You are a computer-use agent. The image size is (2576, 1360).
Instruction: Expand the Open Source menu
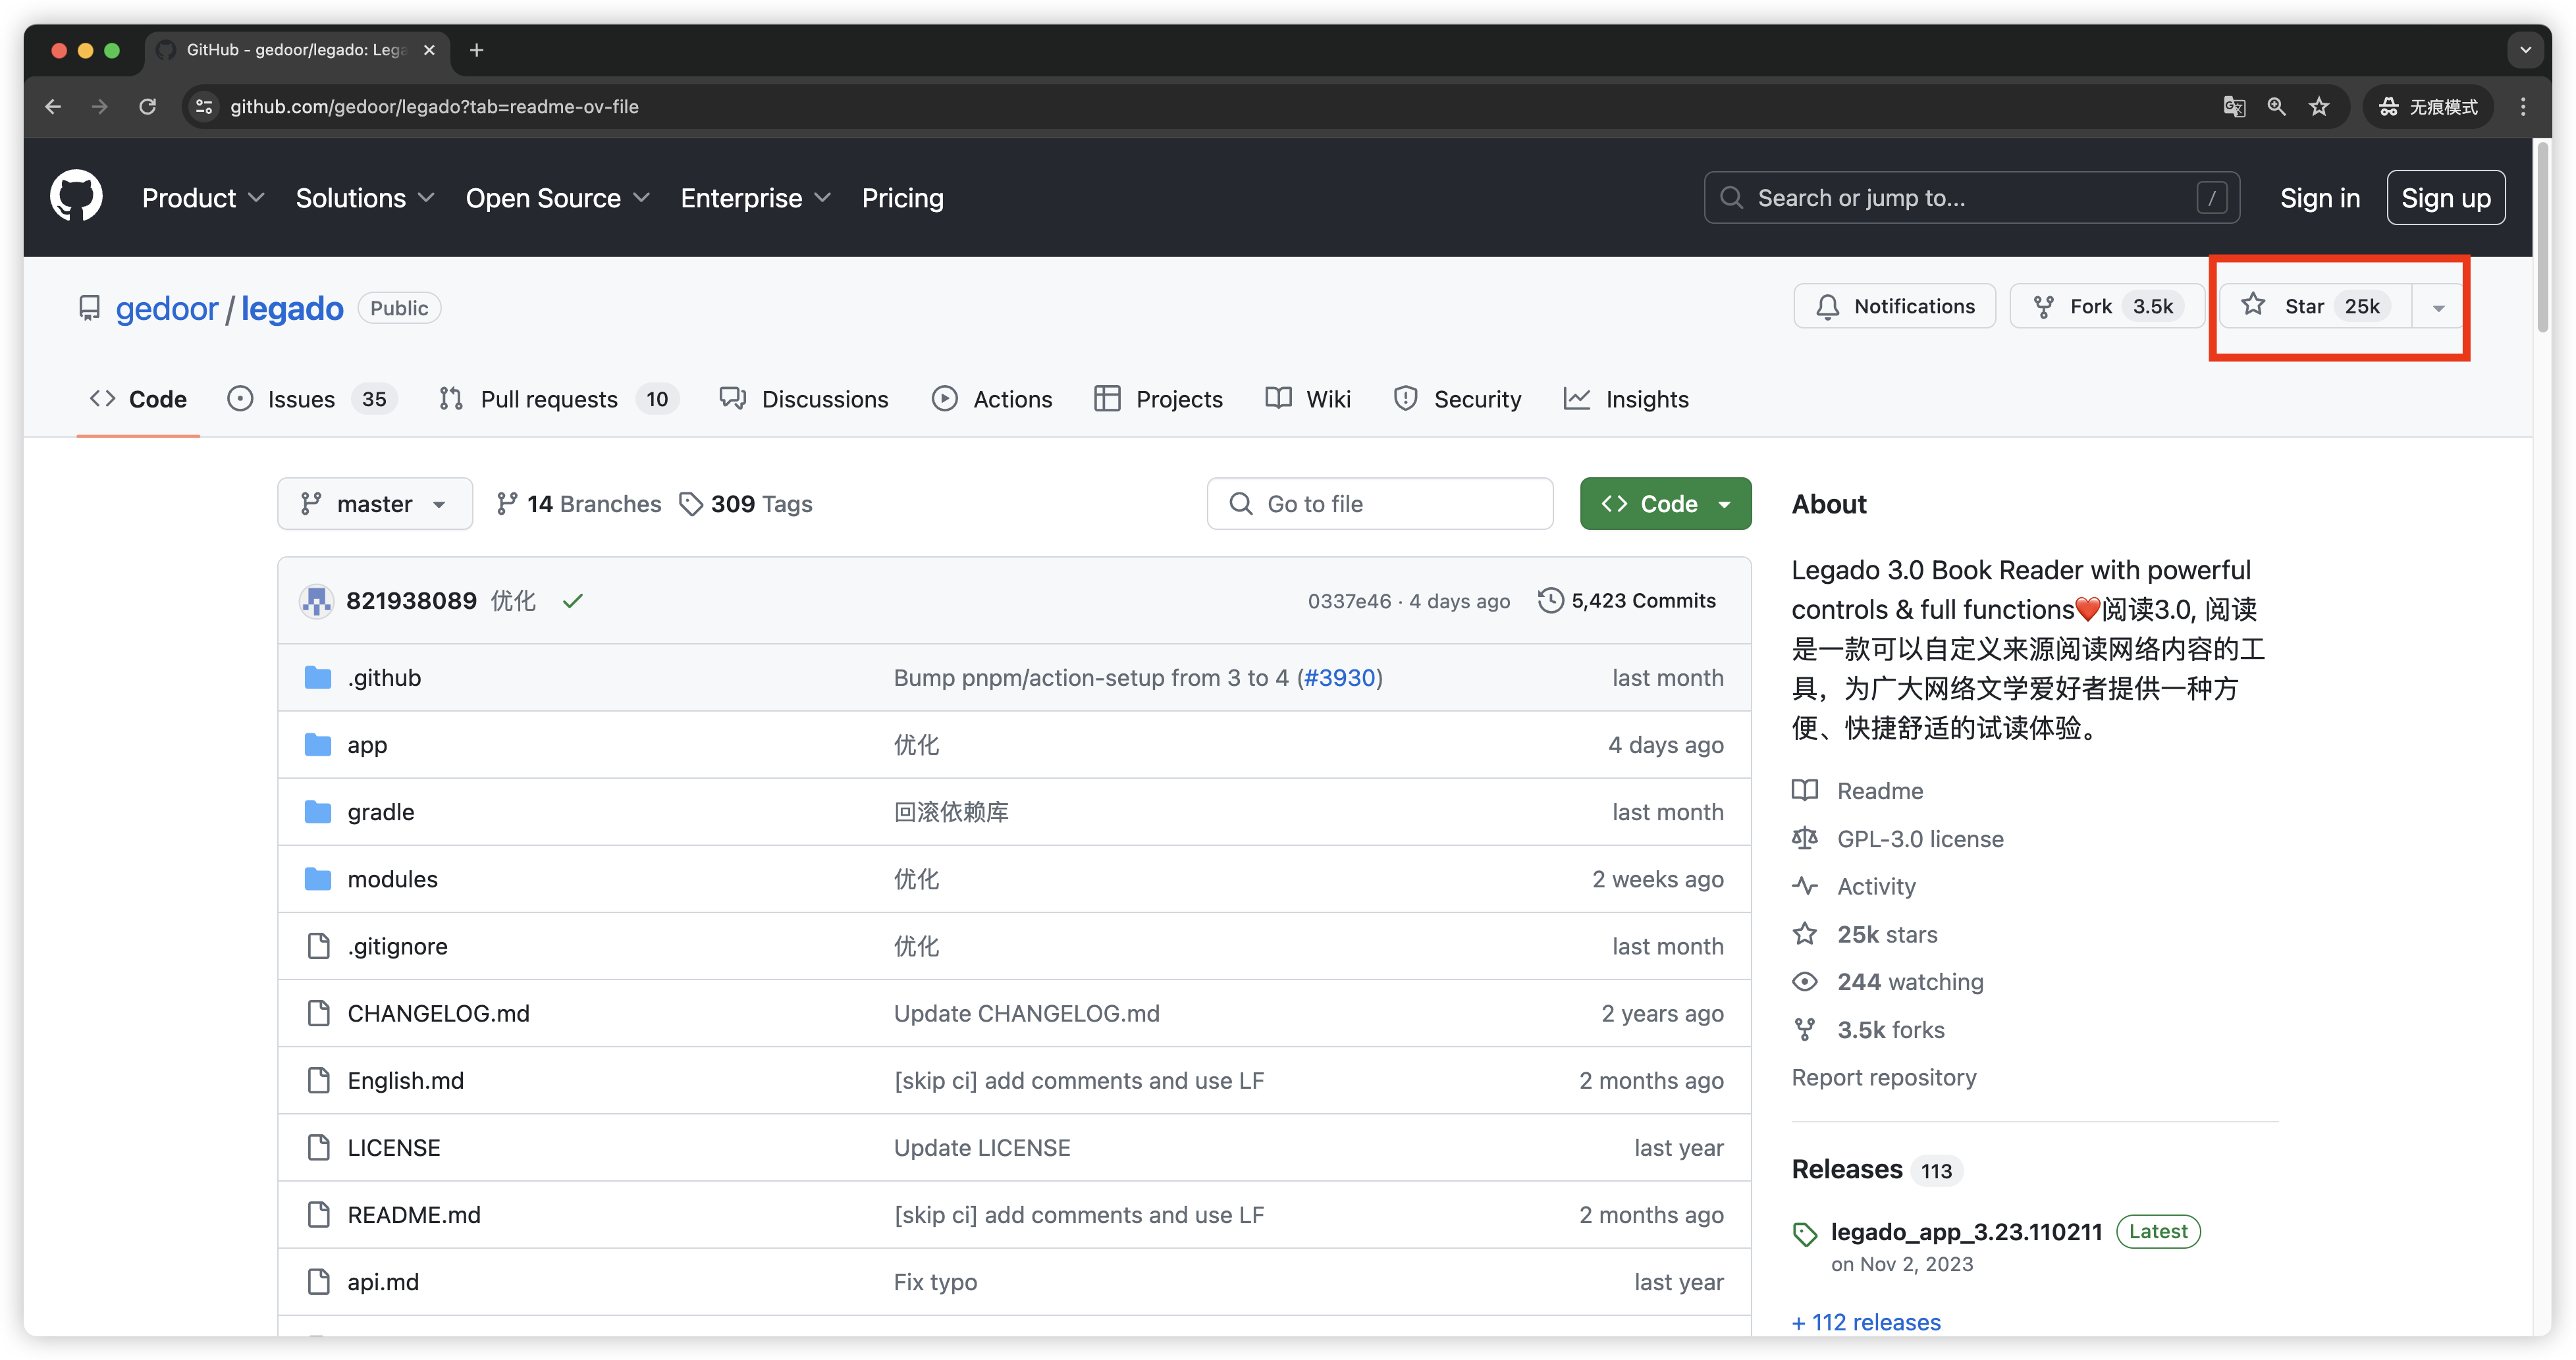[x=557, y=198]
